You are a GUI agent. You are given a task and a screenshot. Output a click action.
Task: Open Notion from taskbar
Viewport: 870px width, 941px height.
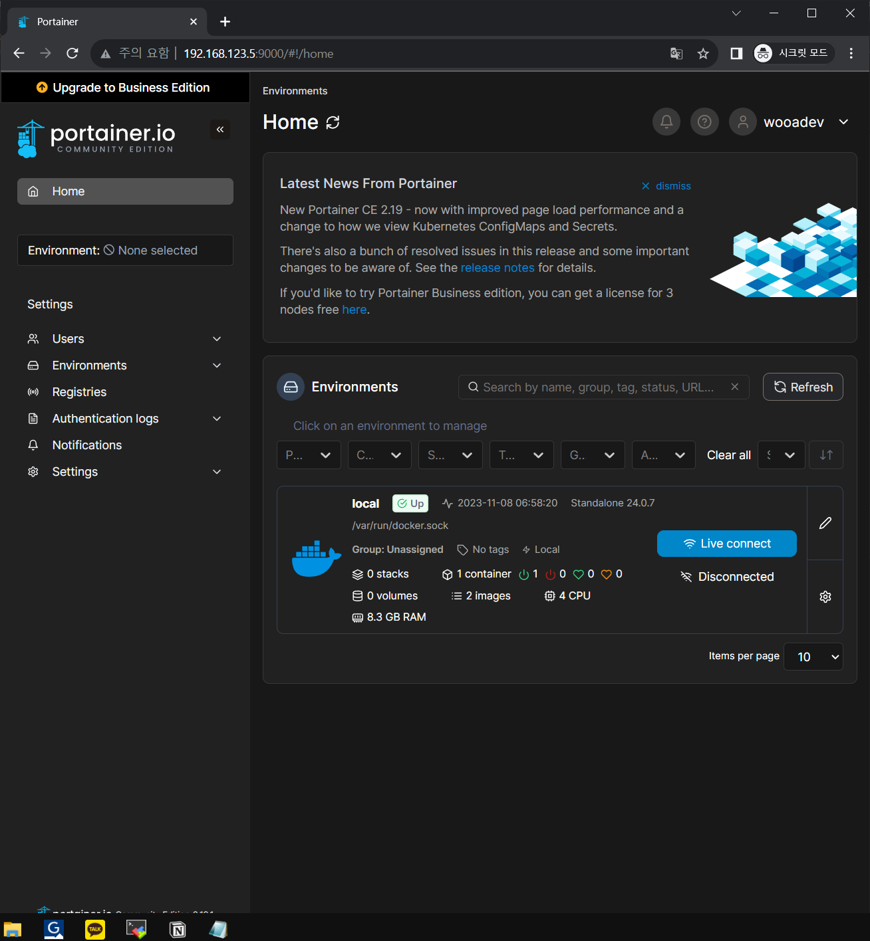coord(178,929)
